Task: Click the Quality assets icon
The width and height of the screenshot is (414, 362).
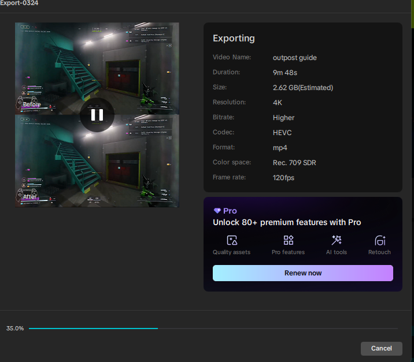Action: [x=231, y=241]
